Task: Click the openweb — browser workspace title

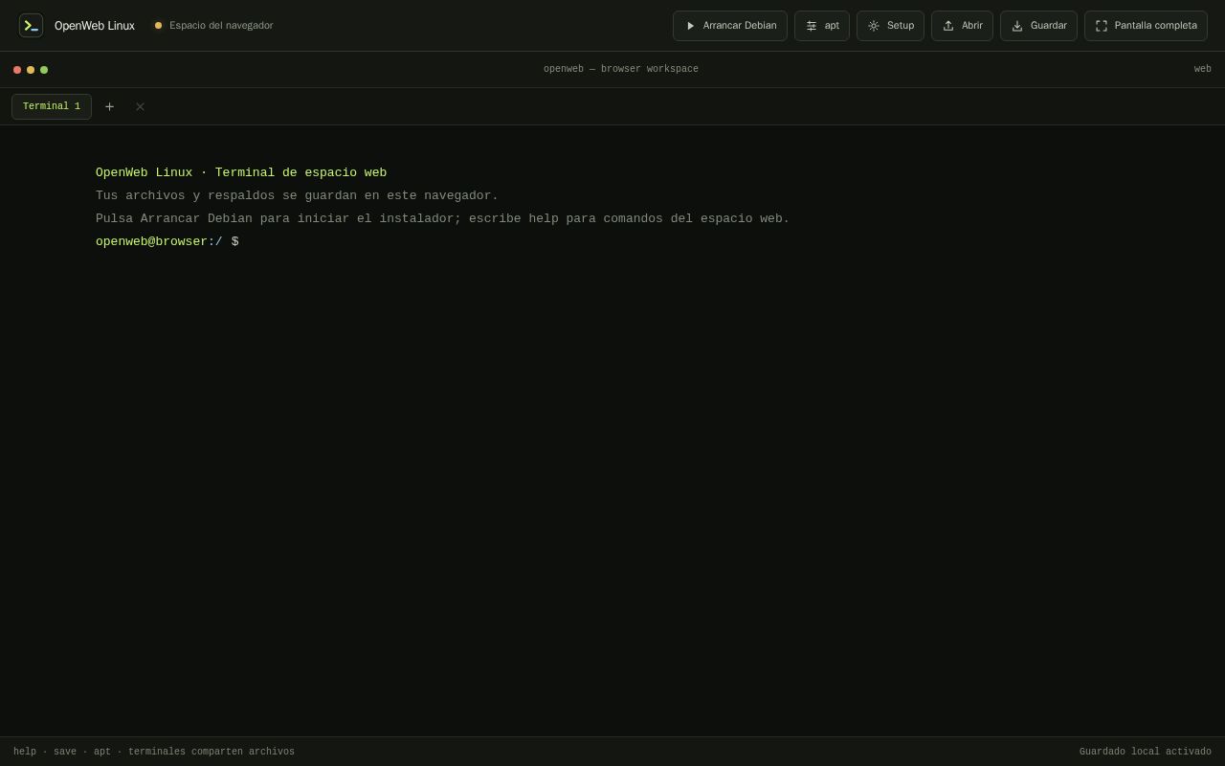Action: coord(621,69)
